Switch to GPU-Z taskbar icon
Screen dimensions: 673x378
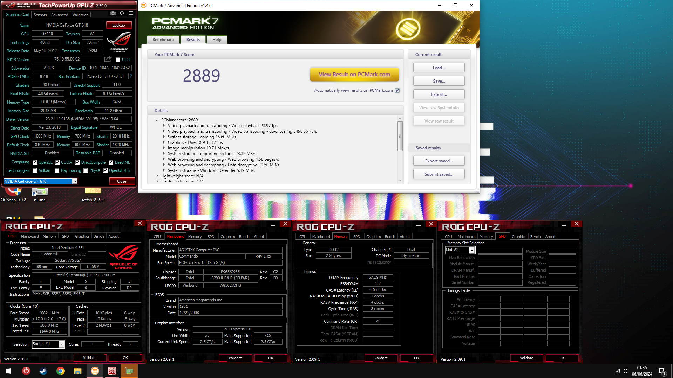pyautogui.click(x=129, y=371)
